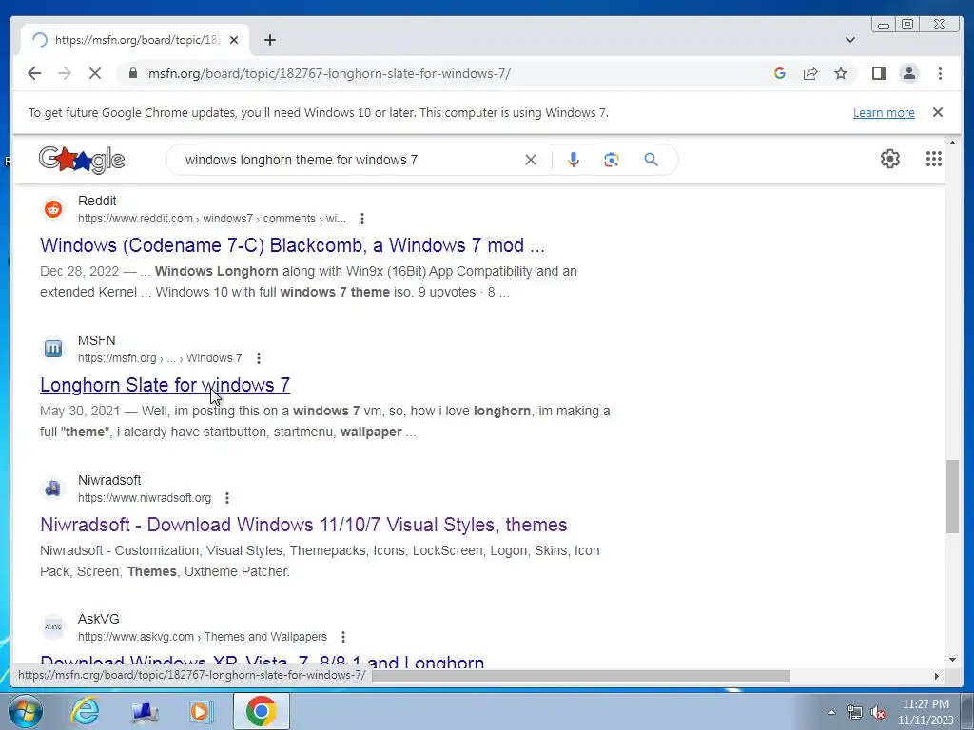
Task: Click the Reddit favicon
Action: click(x=53, y=209)
